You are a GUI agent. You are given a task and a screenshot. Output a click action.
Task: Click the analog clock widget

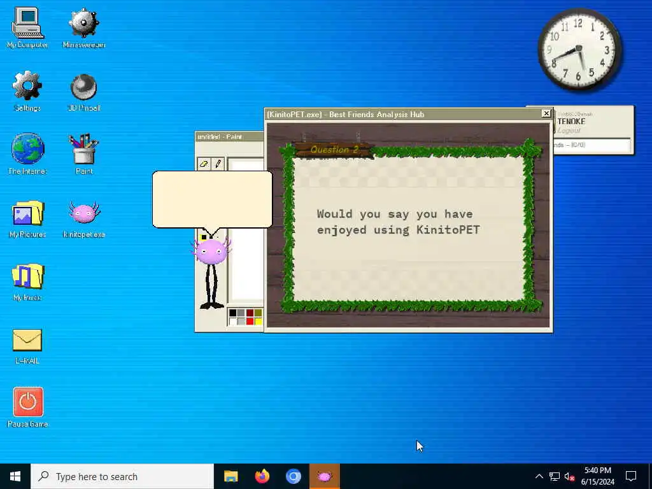pos(579,49)
